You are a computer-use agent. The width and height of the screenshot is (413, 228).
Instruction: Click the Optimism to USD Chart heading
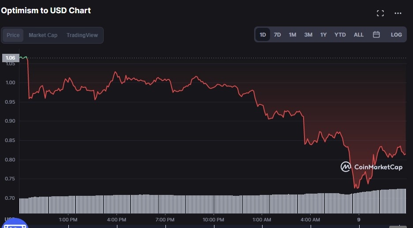coord(46,10)
